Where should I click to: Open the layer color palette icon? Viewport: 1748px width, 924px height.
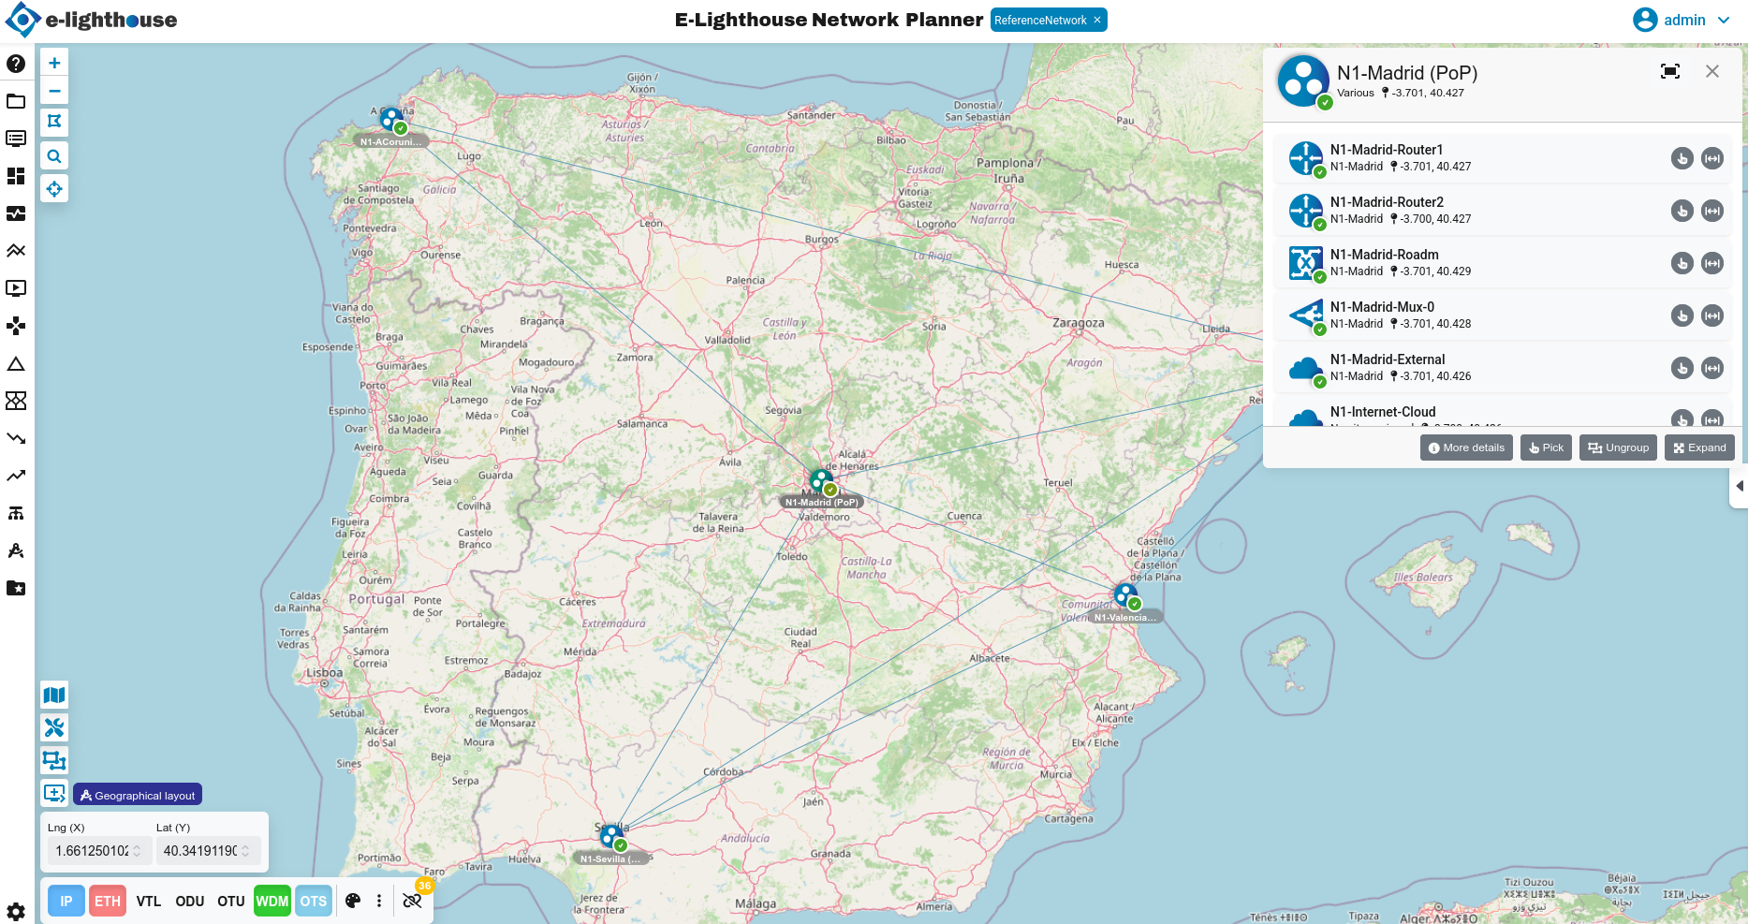(353, 901)
